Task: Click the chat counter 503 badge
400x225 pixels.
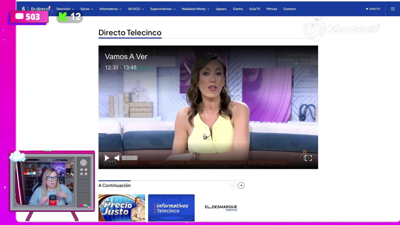Action: (29, 17)
